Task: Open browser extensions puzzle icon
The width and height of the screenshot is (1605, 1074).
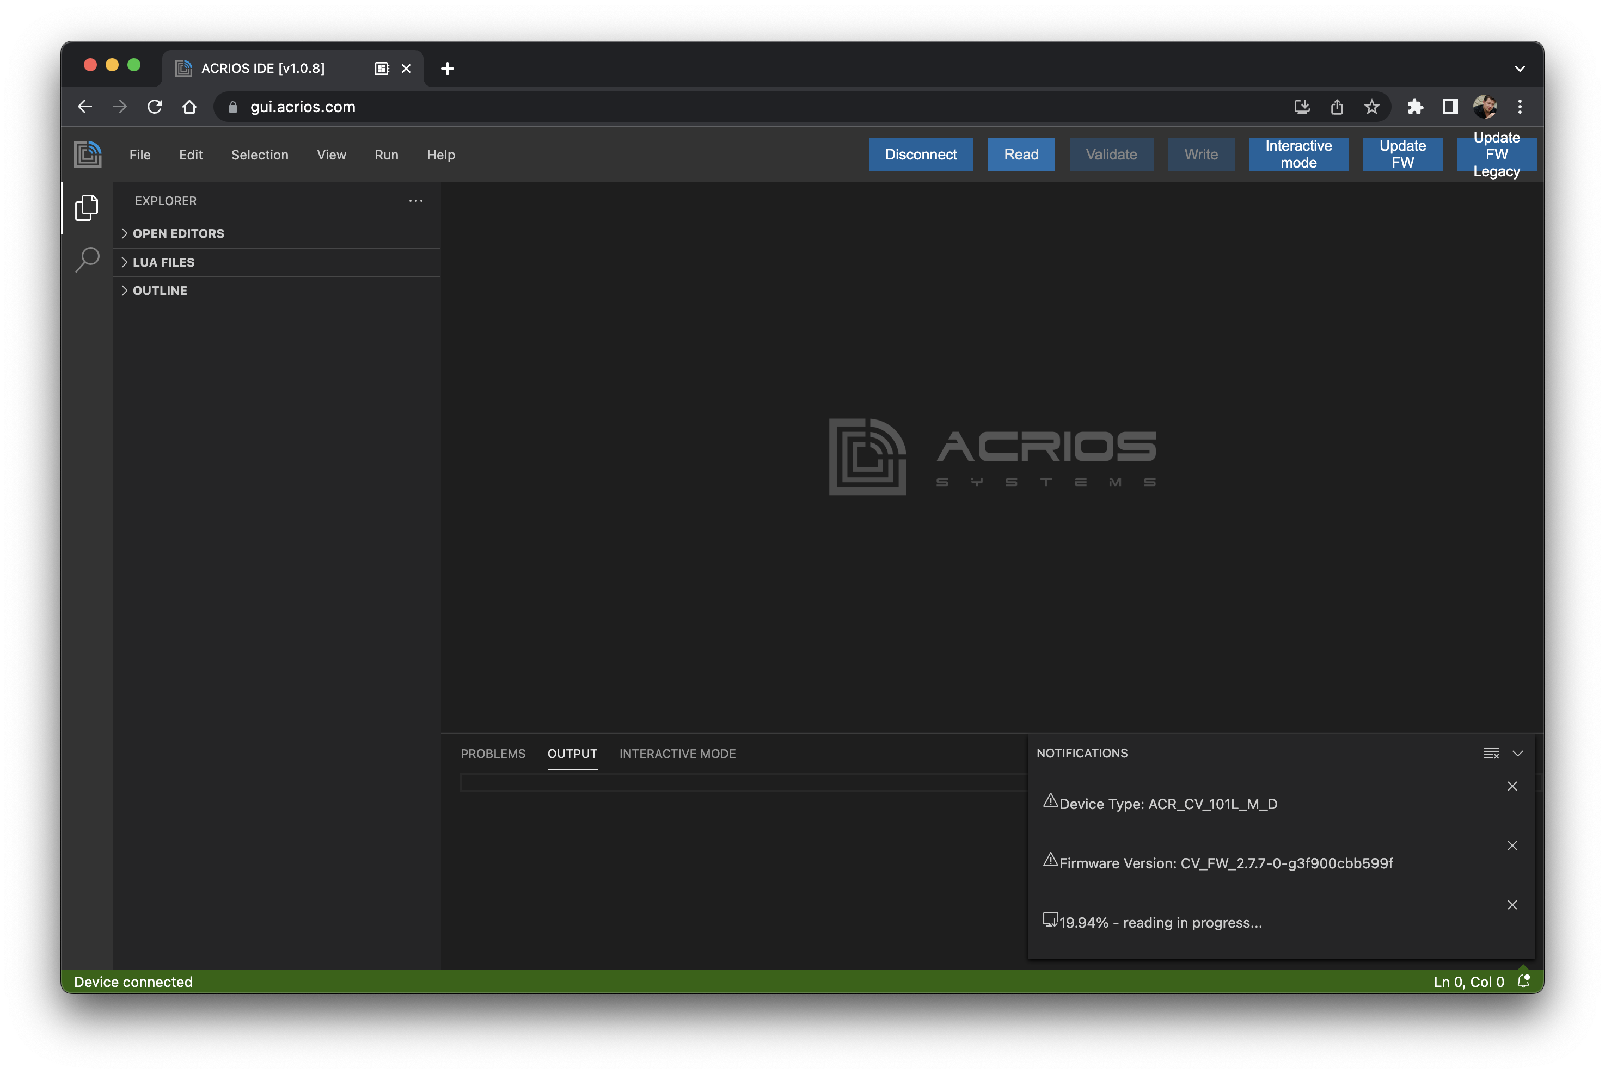Action: pos(1414,107)
